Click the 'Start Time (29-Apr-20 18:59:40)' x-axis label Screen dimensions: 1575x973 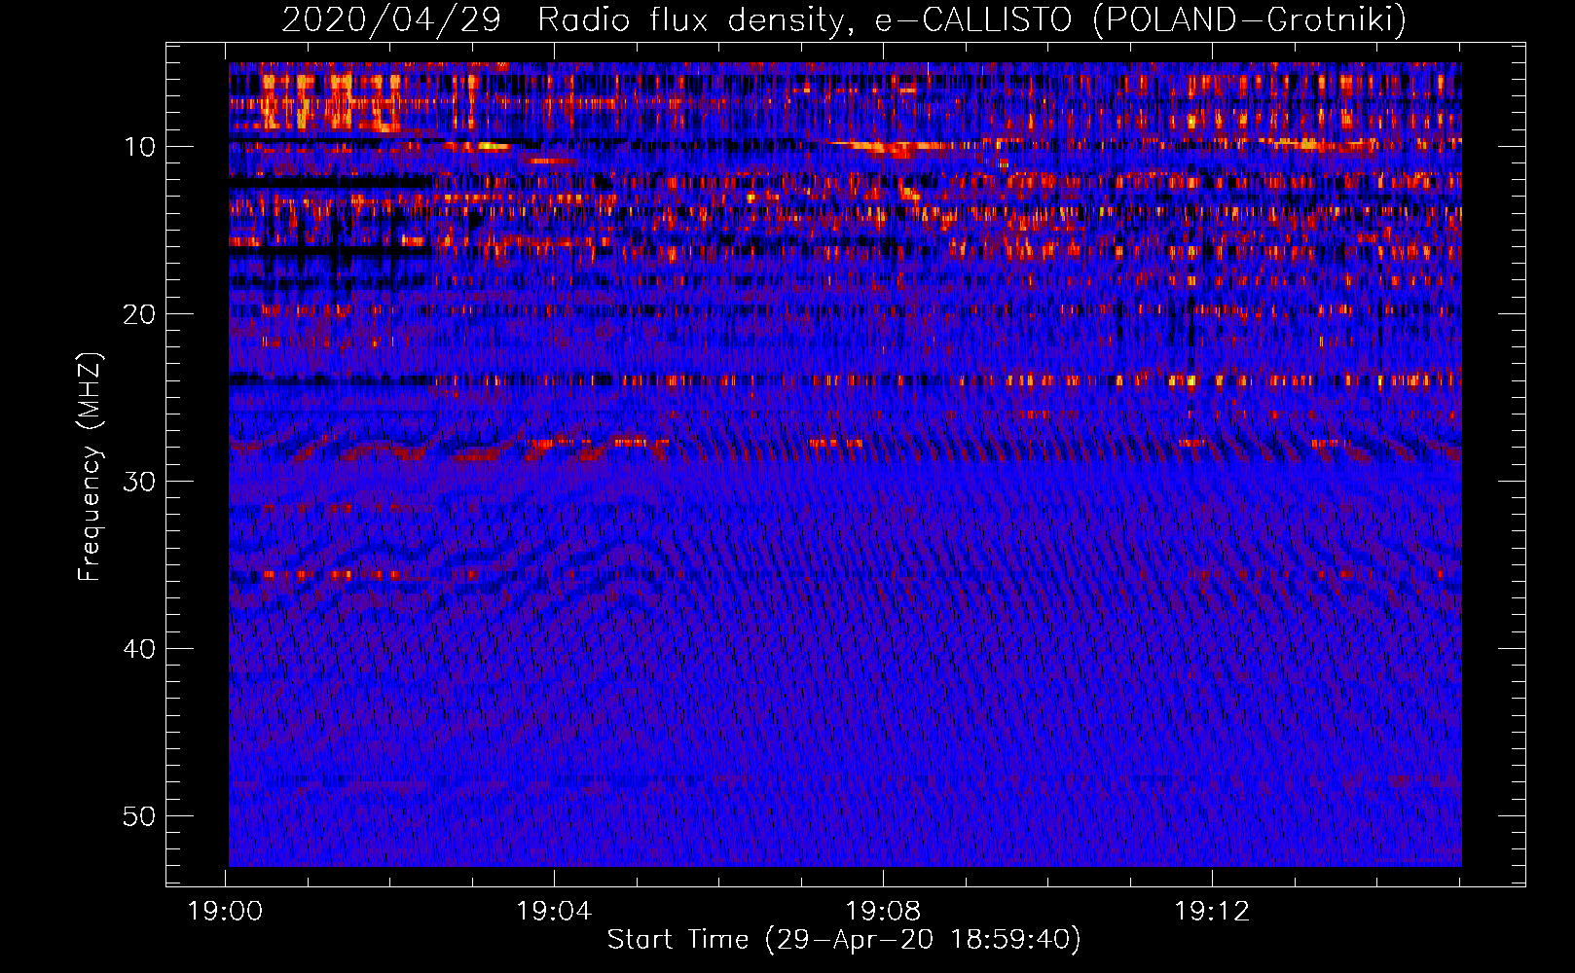tap(844, 940)
